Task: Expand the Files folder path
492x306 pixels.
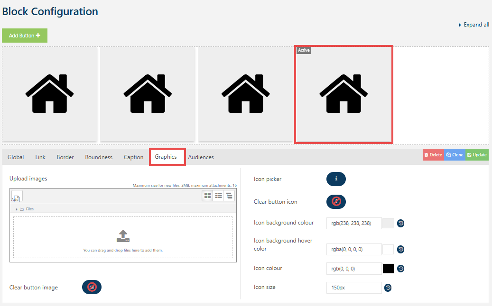Action: pyautogui.click(x=17, y=209)
